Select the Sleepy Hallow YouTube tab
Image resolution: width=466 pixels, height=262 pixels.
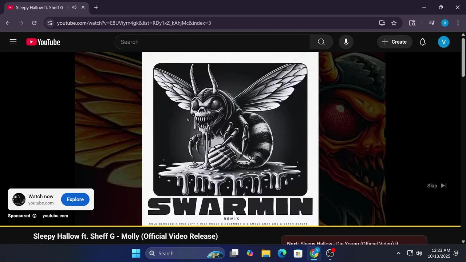(x=46, y=7)
